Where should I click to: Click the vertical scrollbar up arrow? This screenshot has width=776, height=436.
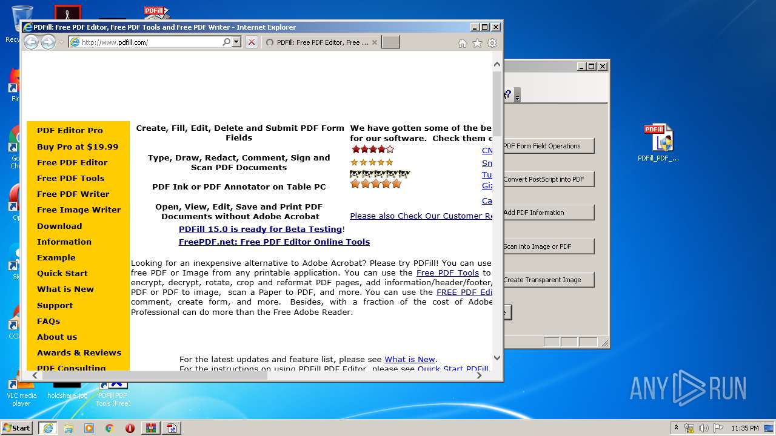(x=497, y=64)
